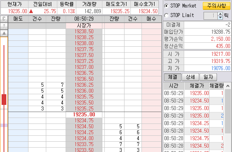Click scroll up arrow in trade list
Screen dimensions: 232x152
point(228,86)
